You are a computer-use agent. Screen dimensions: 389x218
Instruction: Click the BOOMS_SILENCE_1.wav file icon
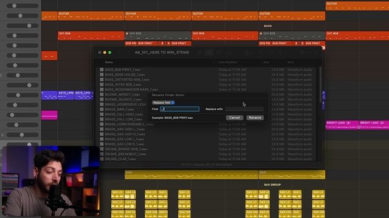(x=102, y=99)
